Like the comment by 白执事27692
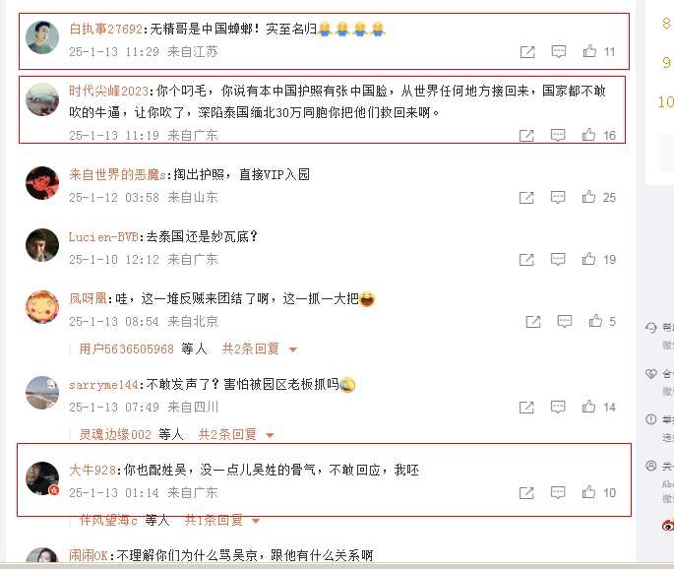674x569 pixels. coord(589,51)
